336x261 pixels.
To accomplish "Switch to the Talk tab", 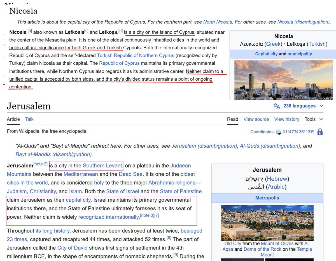I will click(x=29, y=119).
